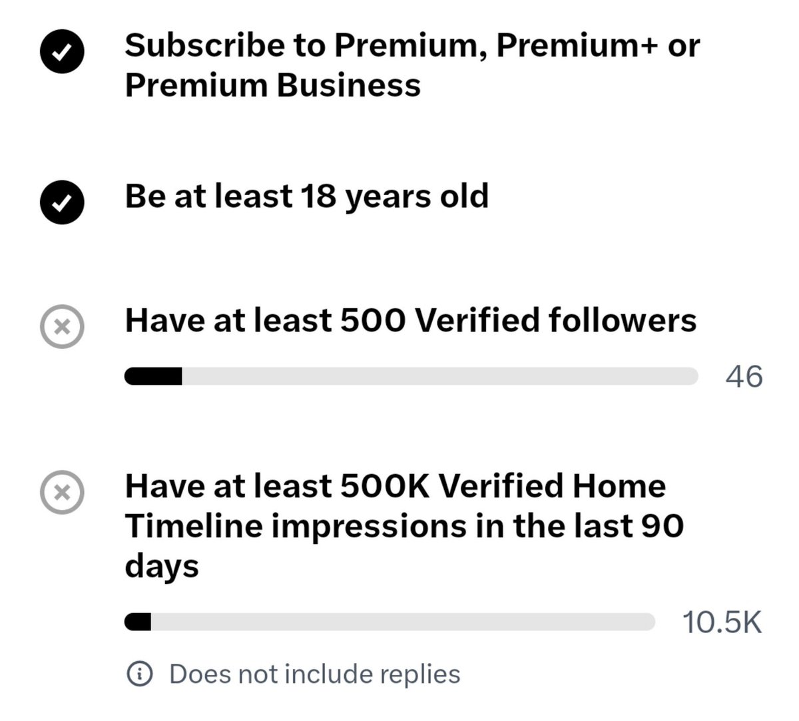Click the black filled part of followers bar

point(153,376)
